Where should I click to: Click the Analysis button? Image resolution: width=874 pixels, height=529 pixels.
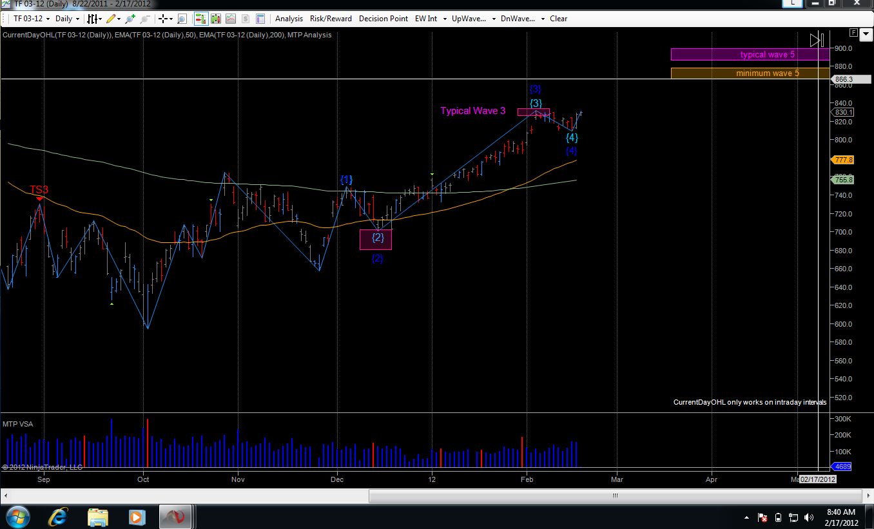tap(289, 19)
